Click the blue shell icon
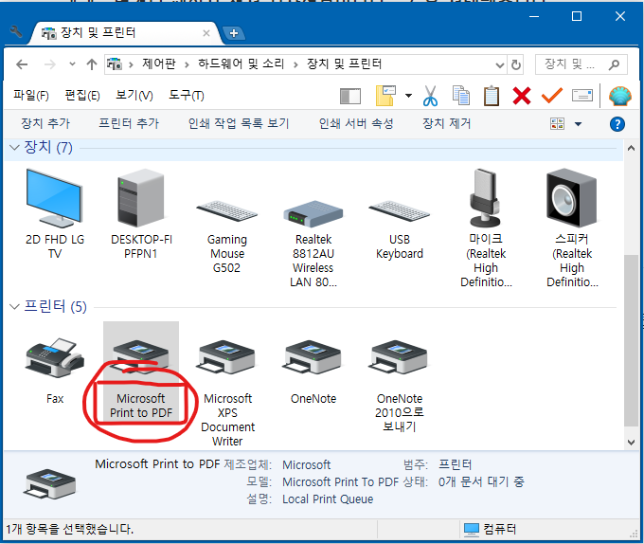Image resolution: width=644 pixels, height=544 pixels. [x=620, y=96]
